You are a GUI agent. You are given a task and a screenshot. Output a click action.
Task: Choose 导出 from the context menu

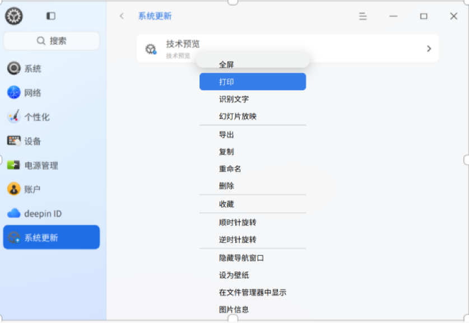click(x=253, y=135)
